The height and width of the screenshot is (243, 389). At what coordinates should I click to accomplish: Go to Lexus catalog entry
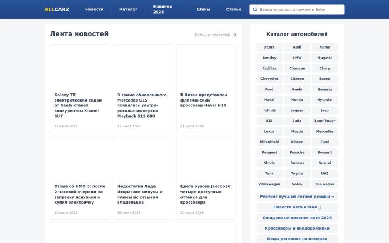coord(269,131)
